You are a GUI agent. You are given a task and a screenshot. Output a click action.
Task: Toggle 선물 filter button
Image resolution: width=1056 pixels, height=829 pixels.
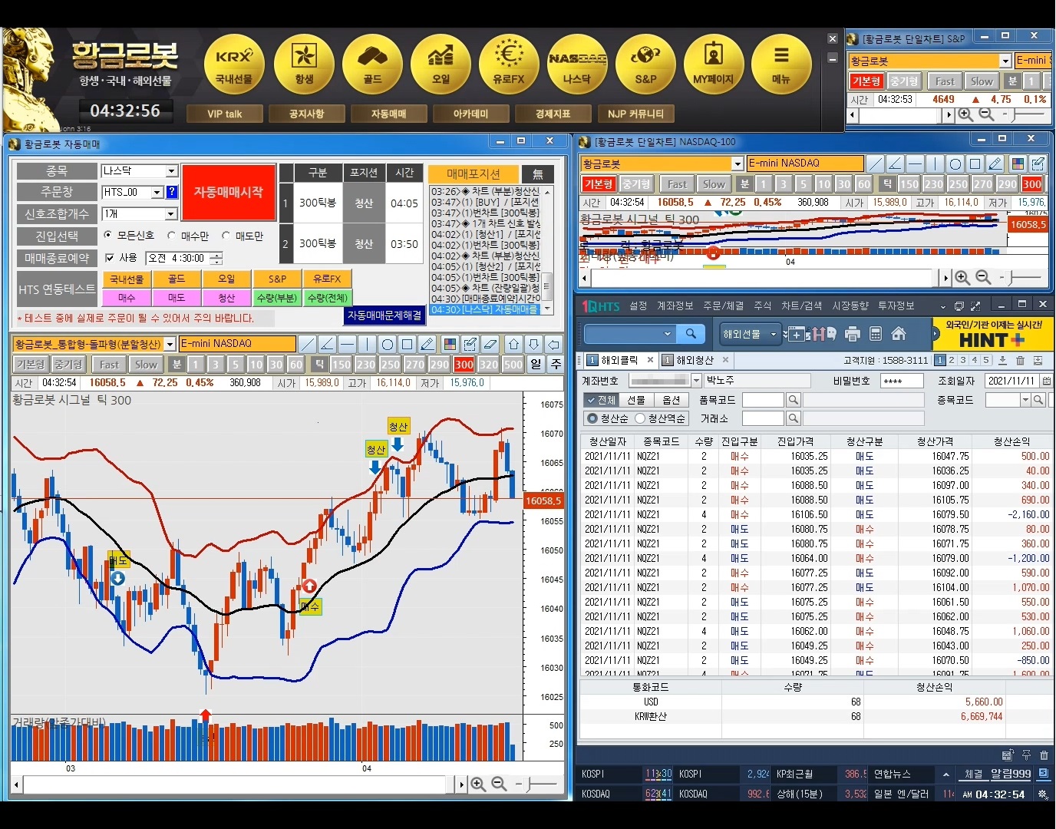tap(636, 400)
